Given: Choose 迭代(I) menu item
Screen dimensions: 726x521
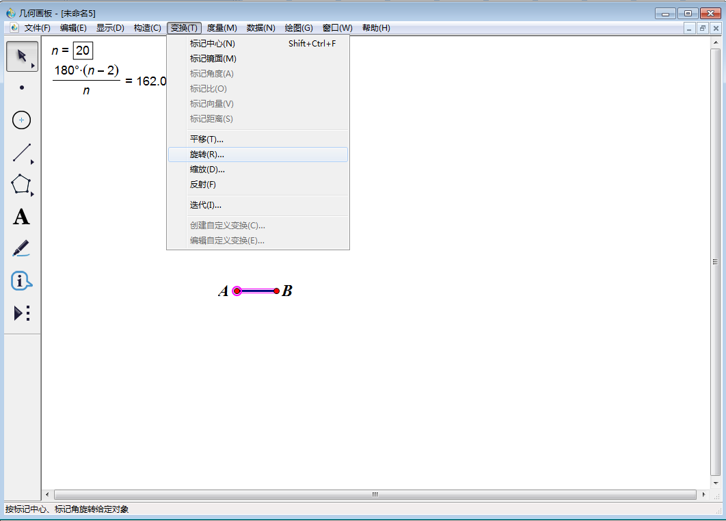Looking at the screenshot, I should coord(205,204).
